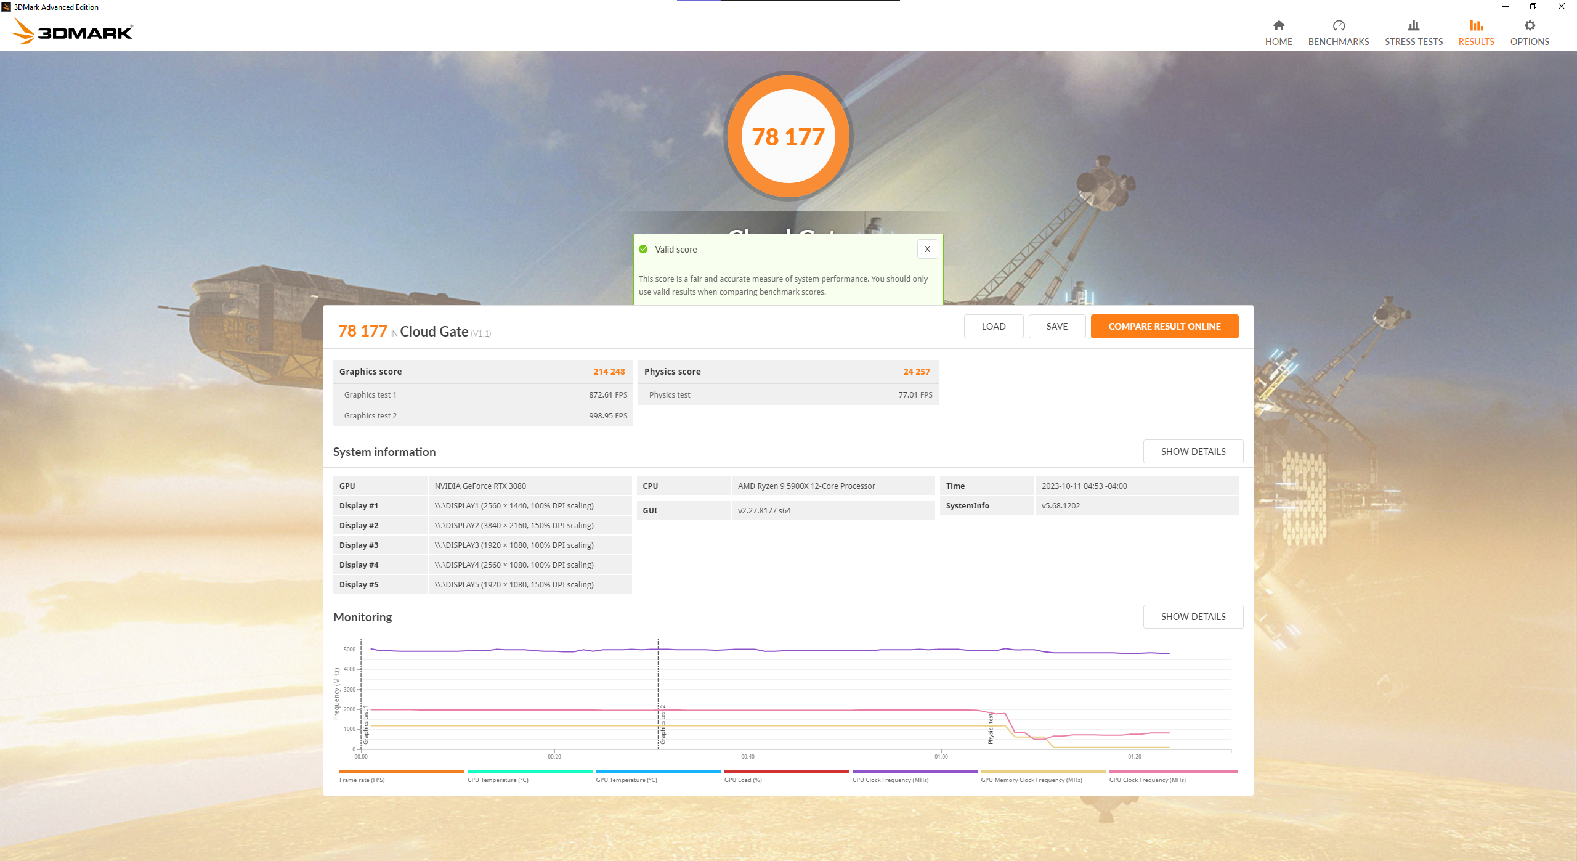Click the Display #1 row value
Viewport: 1577px width, 861px height.
[x=514, y=506]
